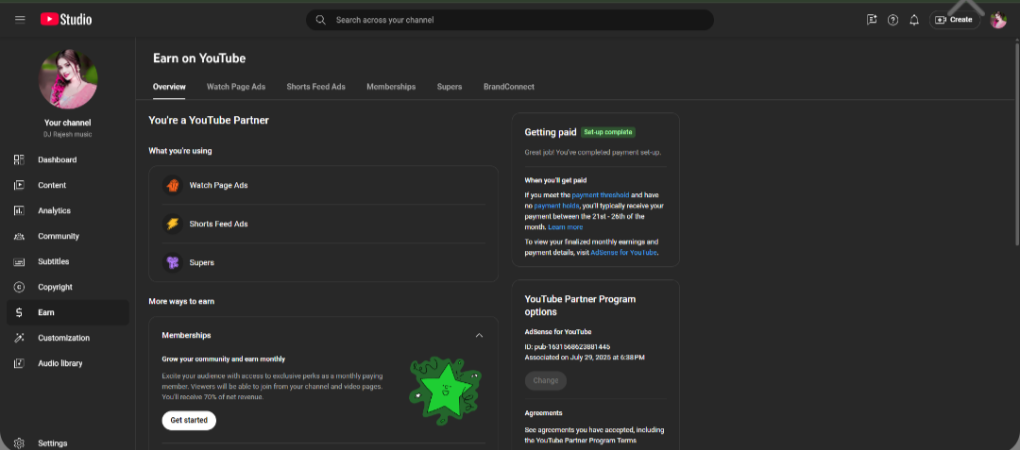Click the Earn dollar icon
The image size is (1020, 450).
pyautogui.click(x=19, y=312)
